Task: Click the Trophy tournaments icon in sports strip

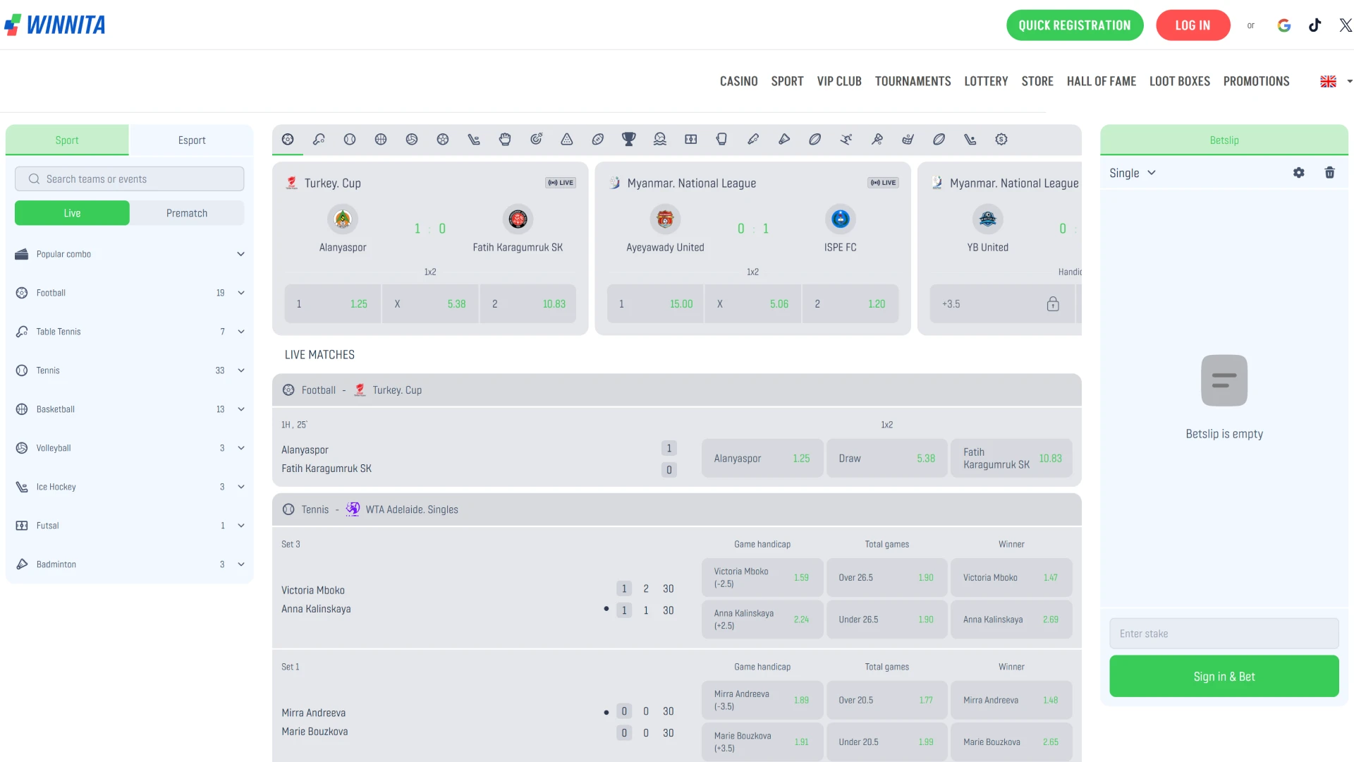Action: 629,139
